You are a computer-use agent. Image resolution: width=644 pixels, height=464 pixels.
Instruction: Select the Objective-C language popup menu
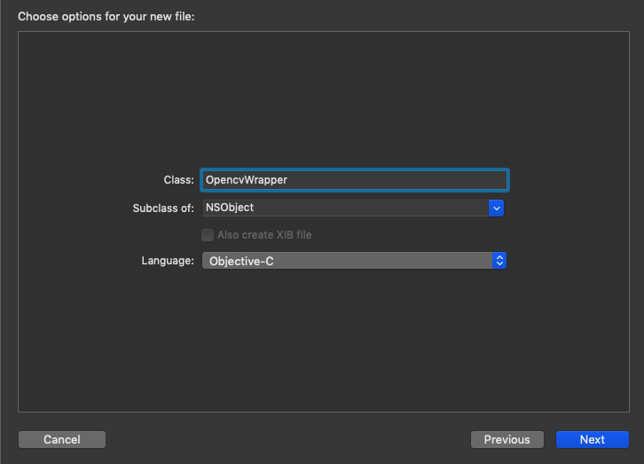pos(354,261)
